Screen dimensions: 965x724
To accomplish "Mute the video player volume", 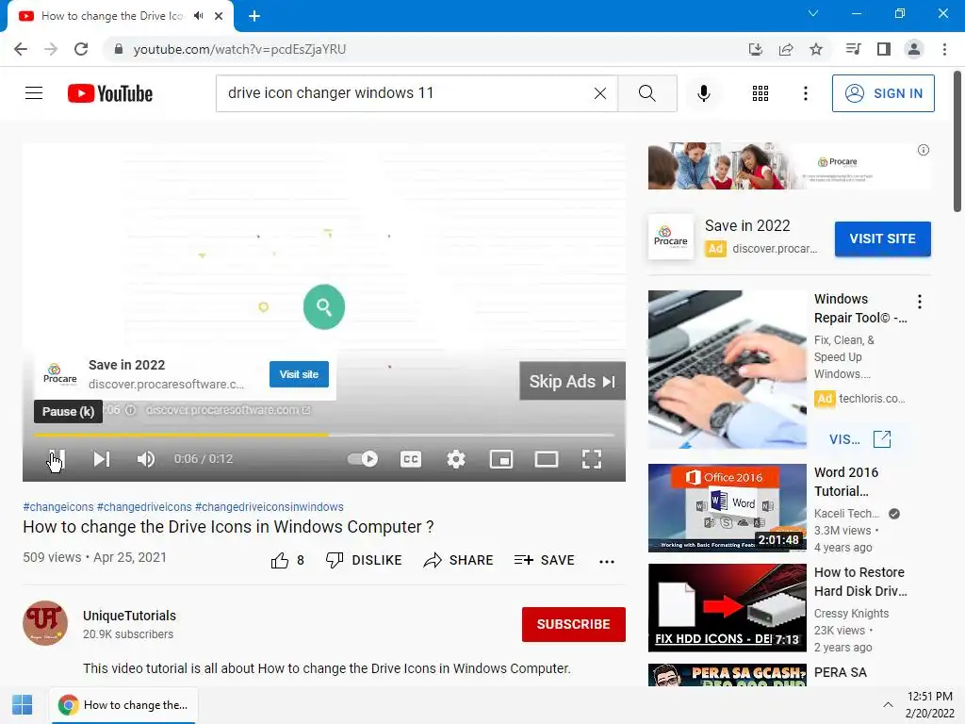I will (146, 459).
